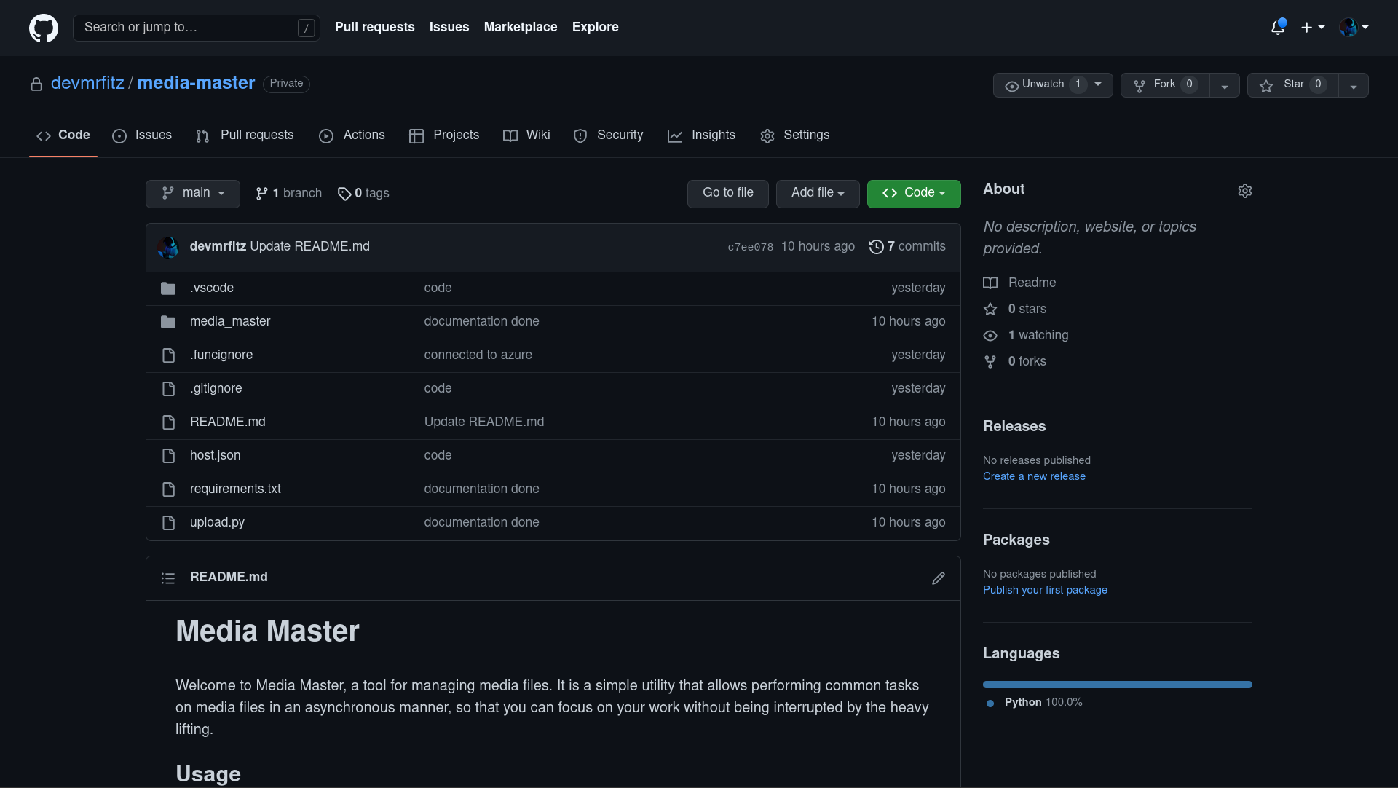The height and width of the screenshot is (788, 1398).
Task: Open the notifications bell
Action: [x=1277, y=28]
